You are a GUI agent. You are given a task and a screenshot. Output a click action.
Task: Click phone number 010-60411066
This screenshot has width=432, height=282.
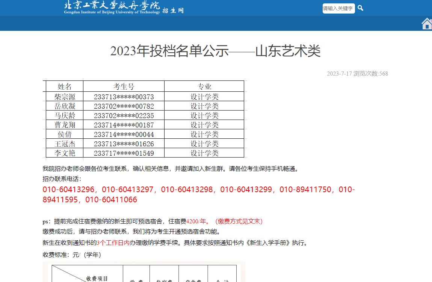111,200
